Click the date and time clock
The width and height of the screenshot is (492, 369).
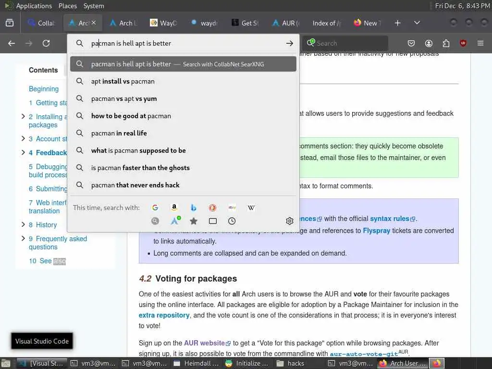click(x=463, y=6)
